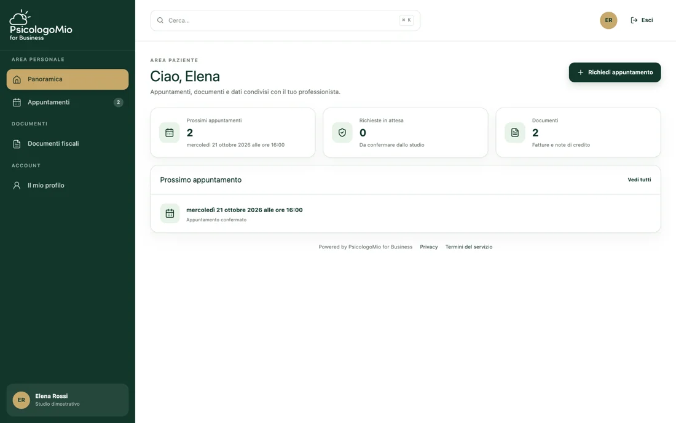Click the shield icon in Richieste in attesa card

[342, 132]
